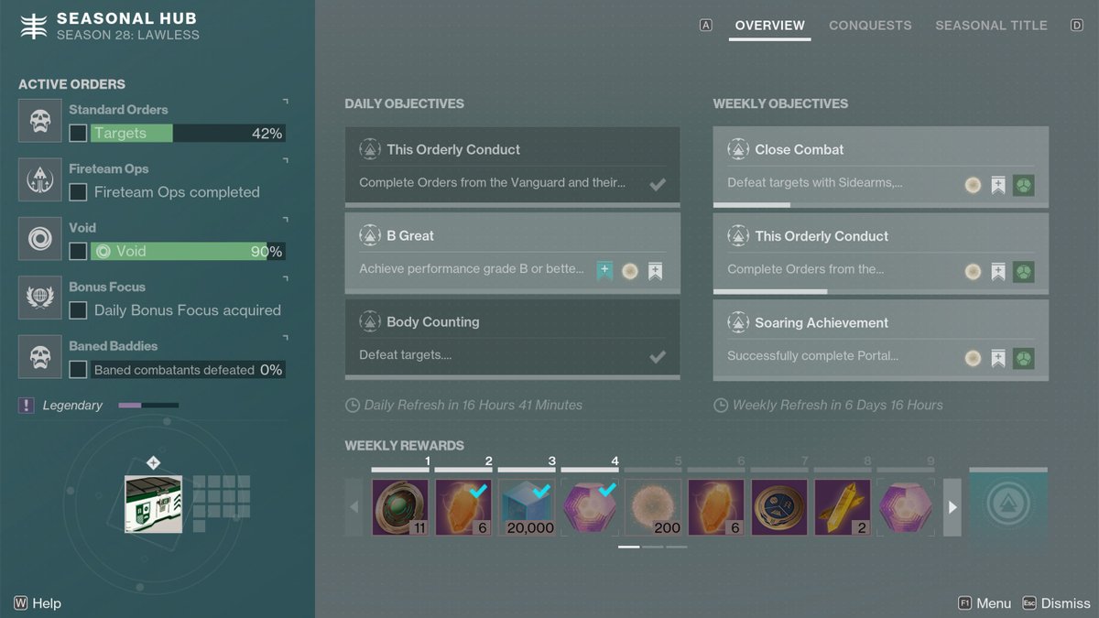The height and width of the screenshot is (618, 1099).
Task: Select the Baned Baddies skull icon
Action: tap(40, 357)
